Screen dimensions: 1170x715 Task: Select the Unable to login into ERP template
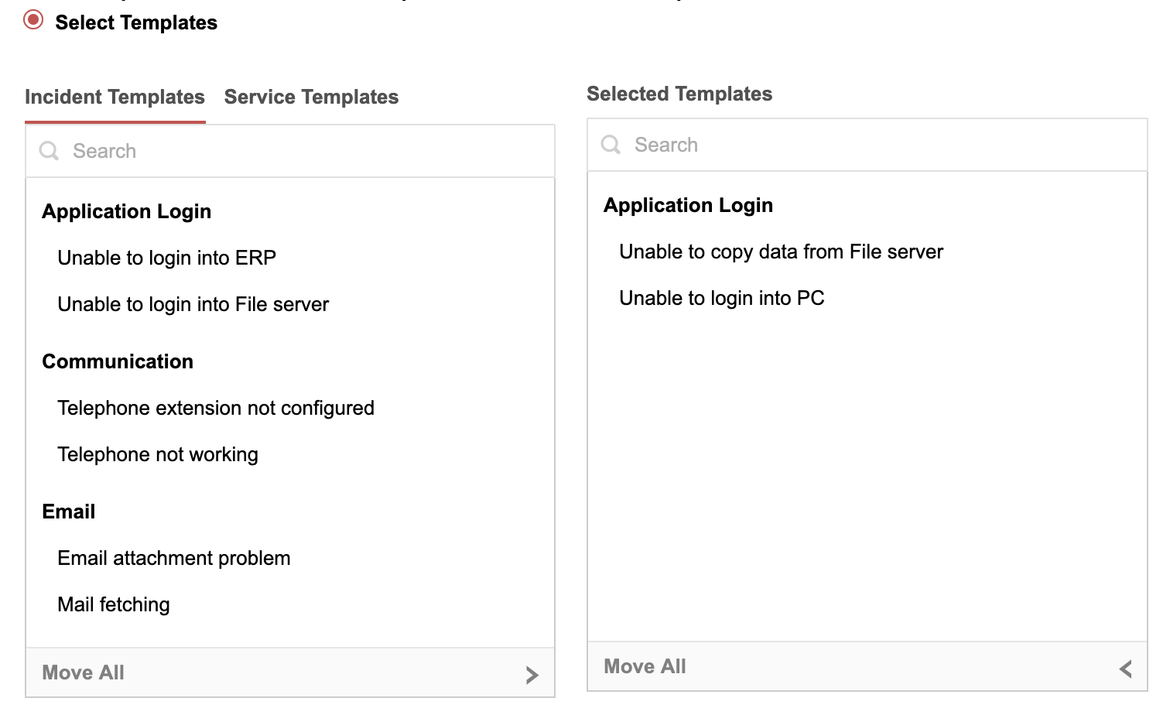[x=166, y=258]
